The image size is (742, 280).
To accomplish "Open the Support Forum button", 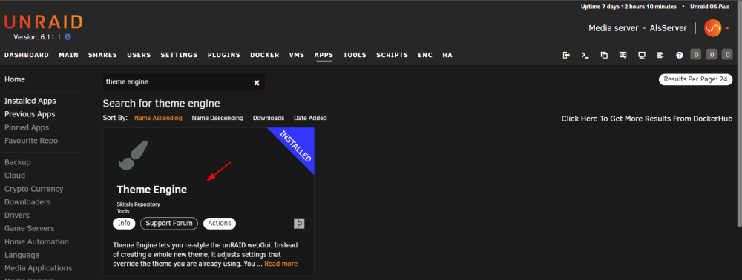I will [169, 224].
